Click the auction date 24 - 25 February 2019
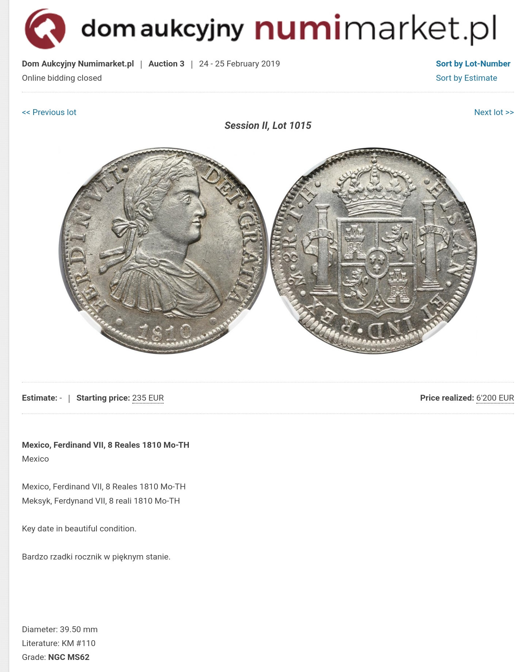The width and height of the screenshot is (526, 672). 239,64
